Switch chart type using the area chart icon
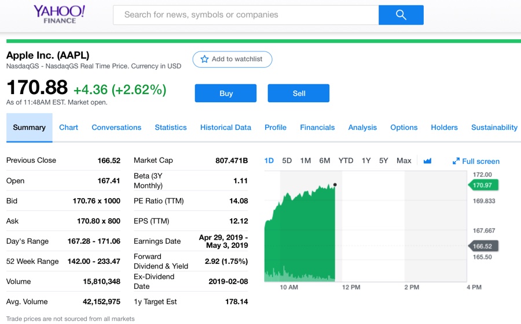This screenshot has width=521, height=324. pos(427,161)
